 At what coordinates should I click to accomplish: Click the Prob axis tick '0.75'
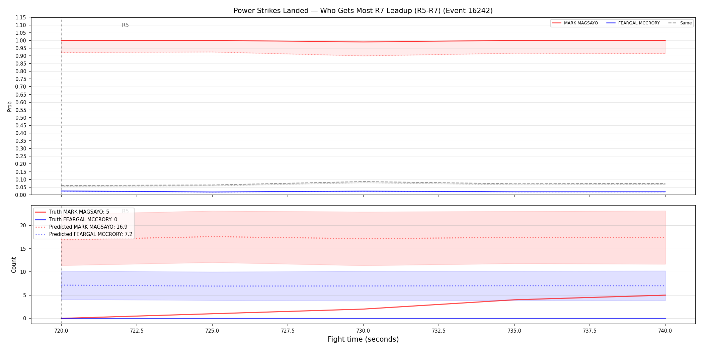(21, 79)
